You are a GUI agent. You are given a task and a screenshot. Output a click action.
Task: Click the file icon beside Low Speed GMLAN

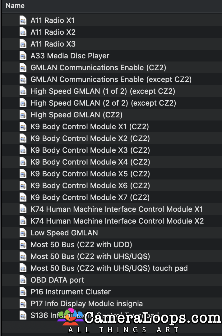tap(23, 233)
